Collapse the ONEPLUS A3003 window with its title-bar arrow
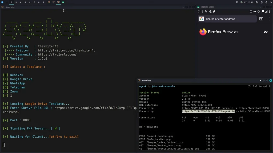The height and width of the screenshot is (153, 273). (260, 7)
